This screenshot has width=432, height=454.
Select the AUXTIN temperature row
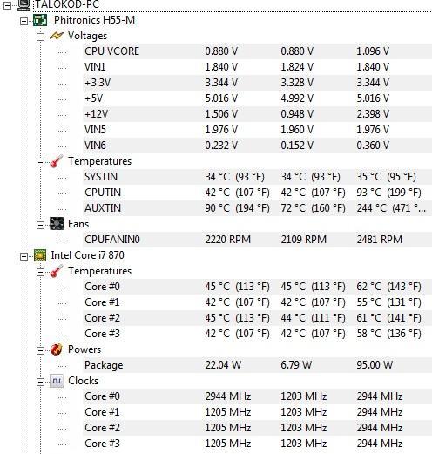pyautogui.click(x=257, y=208)
